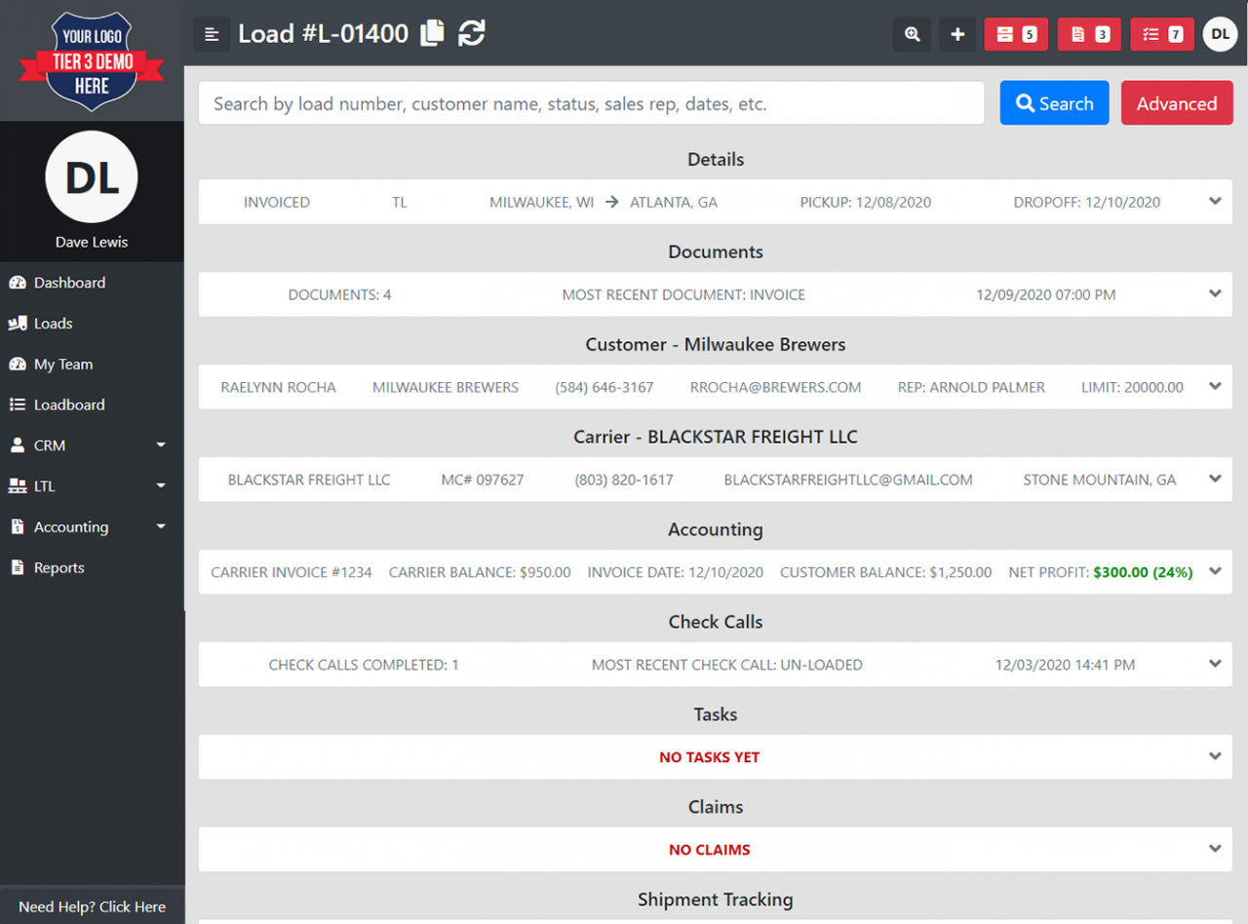Expand the Accounting section chevron
Image resolution: width=1248 pixels, height=924 pixels.
1215,572
